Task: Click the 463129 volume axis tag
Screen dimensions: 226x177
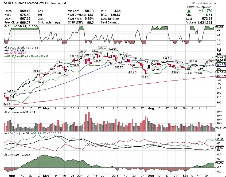Action: pyautogui.click(x=220, y=127)
